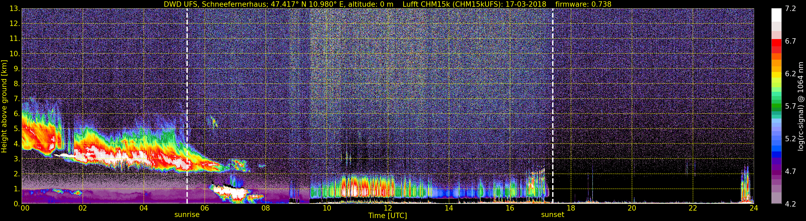
Task: Click the 'firmware: 0.738' label
Action: coord(583,4)
